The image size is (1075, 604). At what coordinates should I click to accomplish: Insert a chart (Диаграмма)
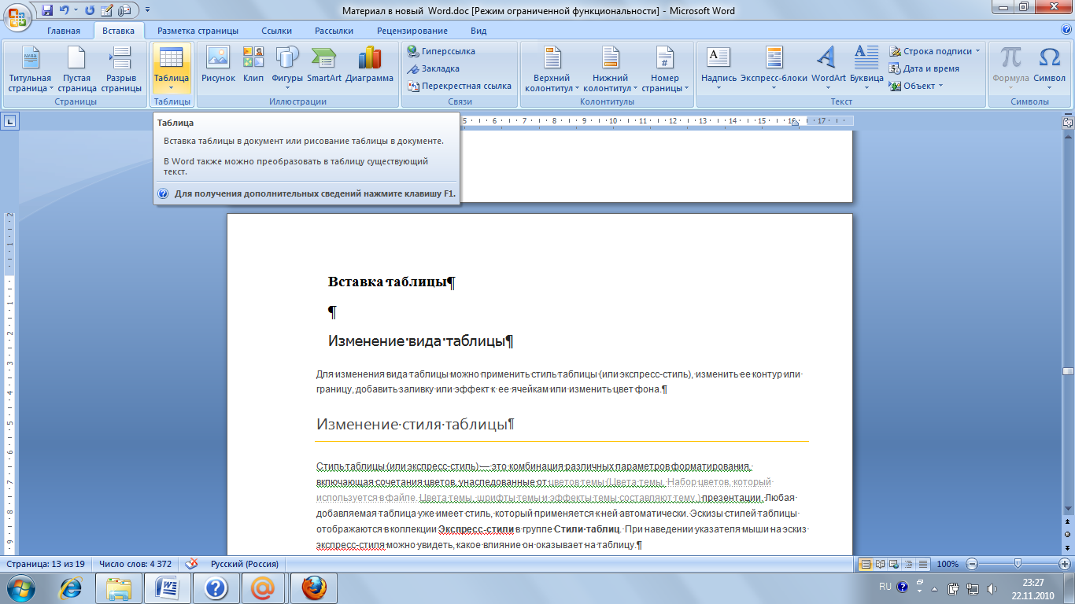369,64
